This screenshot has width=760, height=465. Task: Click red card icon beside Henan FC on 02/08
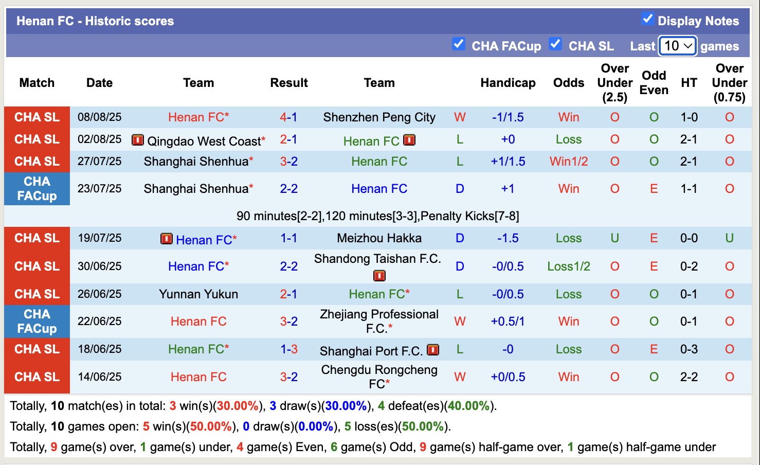pyautogui.click(x=409, y=139)
